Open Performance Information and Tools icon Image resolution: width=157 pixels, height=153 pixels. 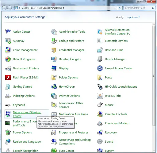point(8,123)
